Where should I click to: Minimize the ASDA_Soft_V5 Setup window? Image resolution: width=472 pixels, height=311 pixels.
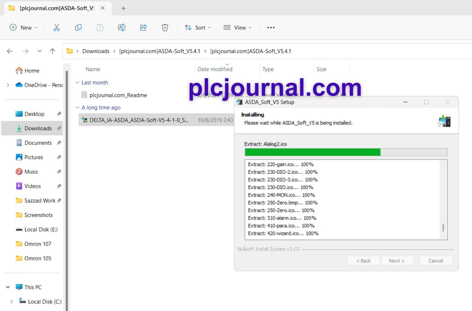click(x=405, y=102)
